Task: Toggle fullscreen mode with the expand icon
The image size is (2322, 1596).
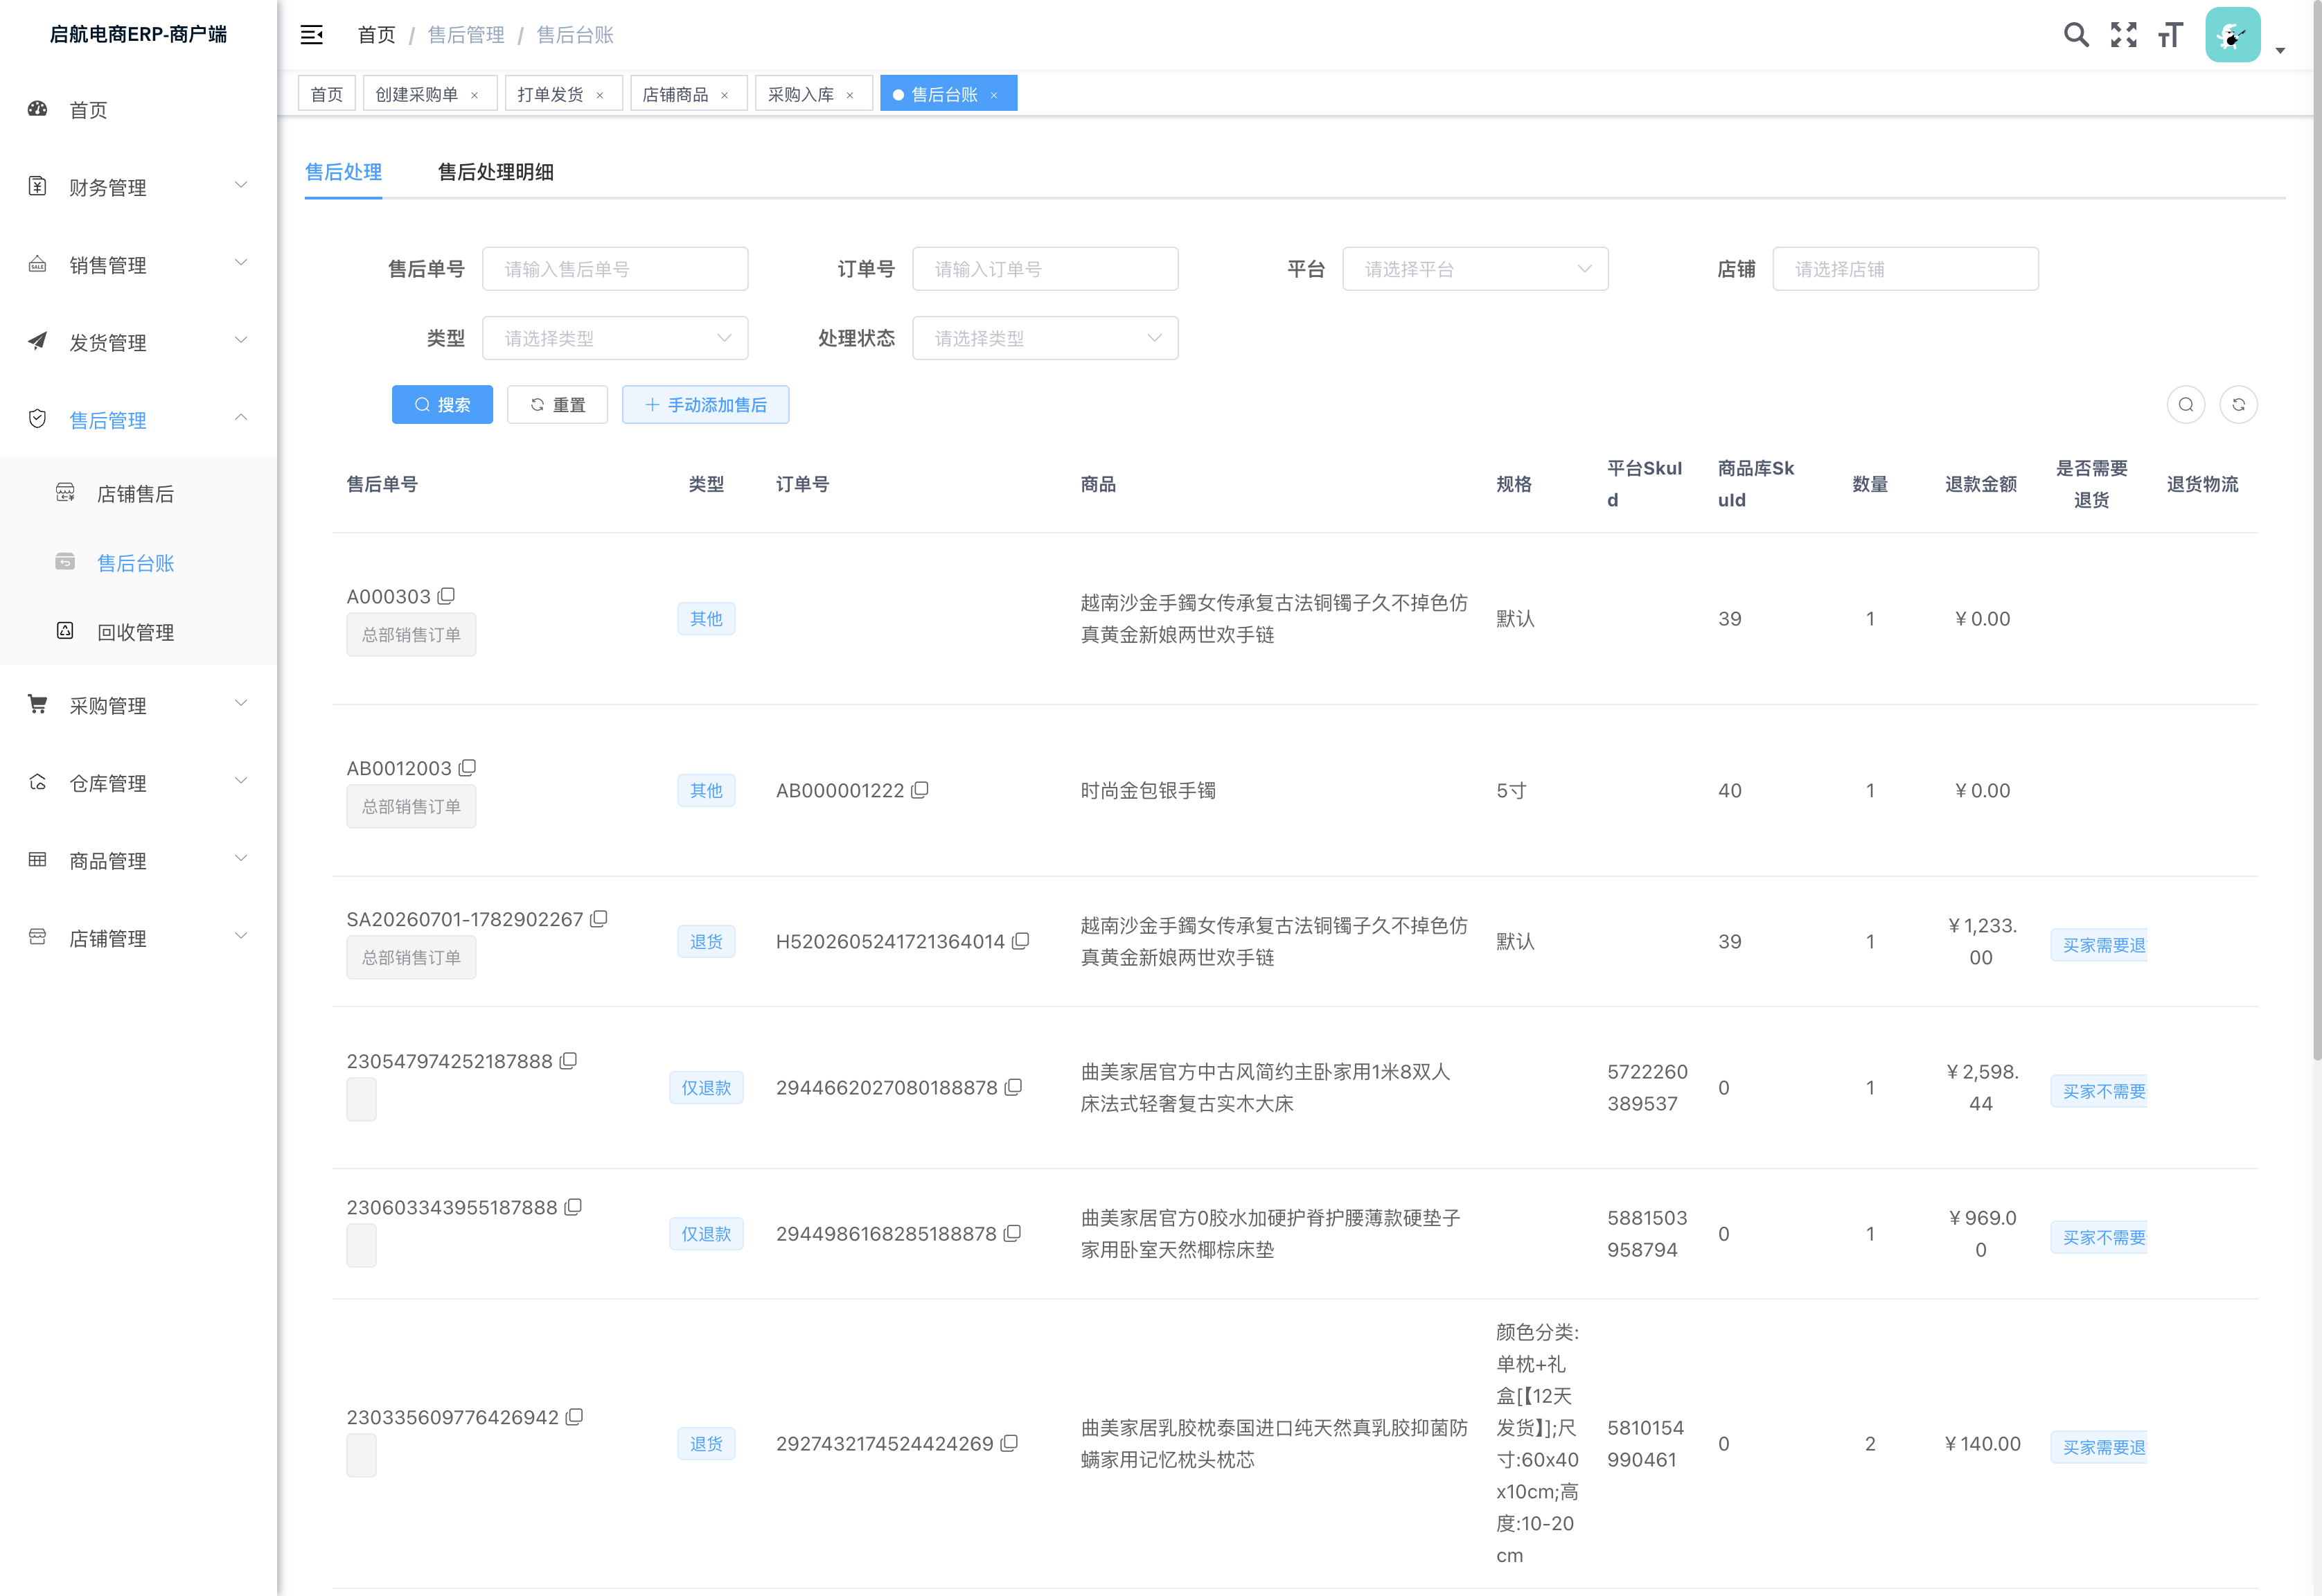Action: pos(2123,35)
